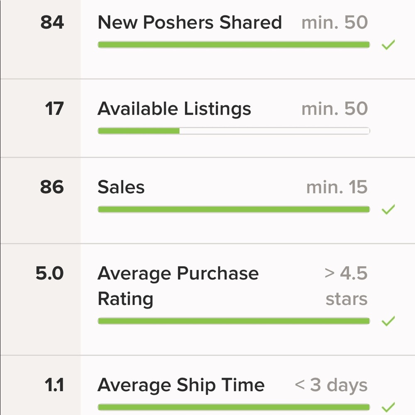Click the Average Ship Time checkmark
The width and height of the screenshot is (415, 415).
388,407
